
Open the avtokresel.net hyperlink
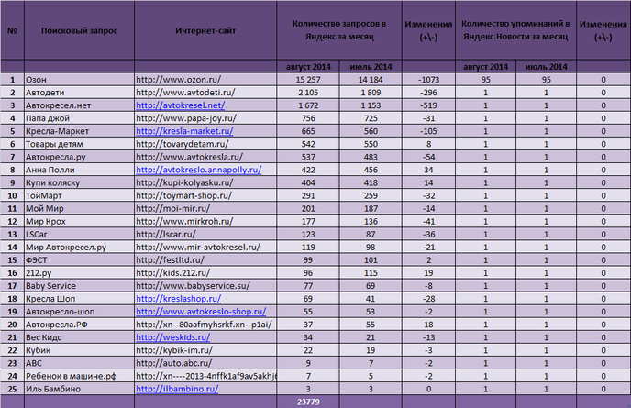(179, 105)
